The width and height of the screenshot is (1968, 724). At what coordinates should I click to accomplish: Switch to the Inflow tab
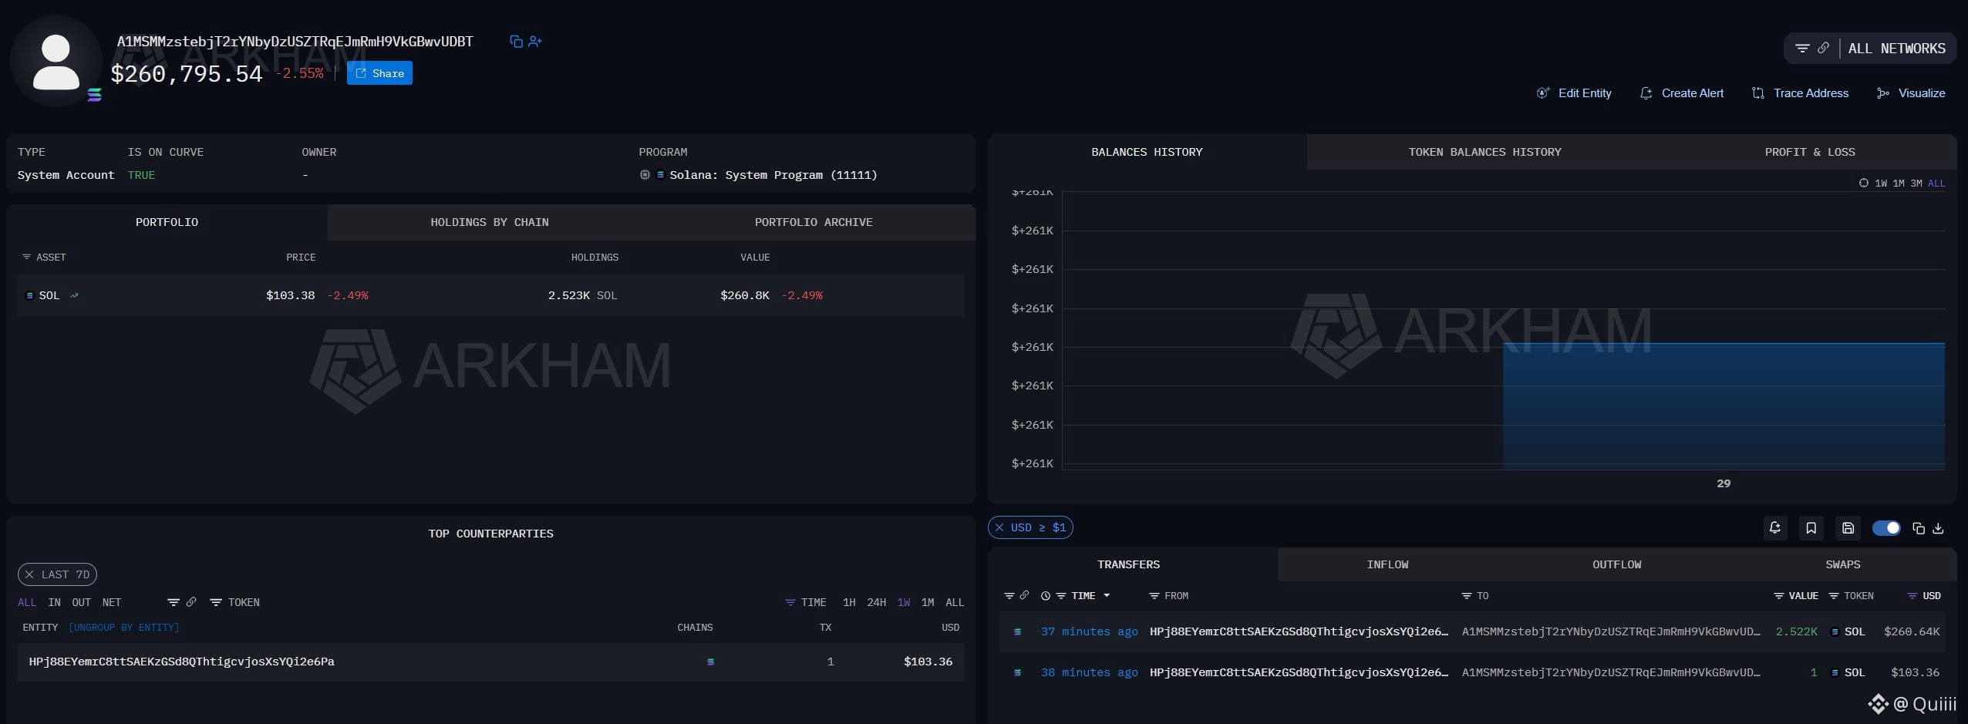pos(1387,564)
